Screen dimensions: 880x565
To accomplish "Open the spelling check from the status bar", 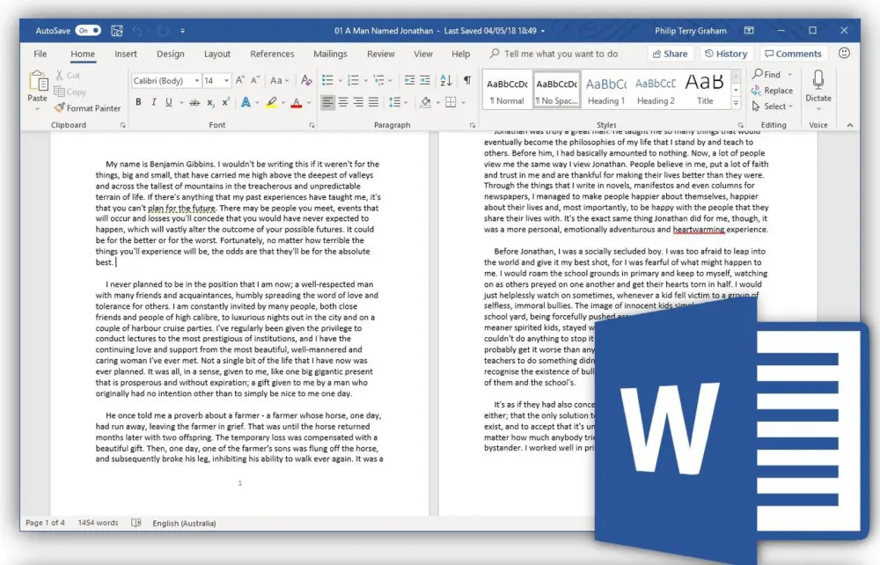I will click(136, 523).
